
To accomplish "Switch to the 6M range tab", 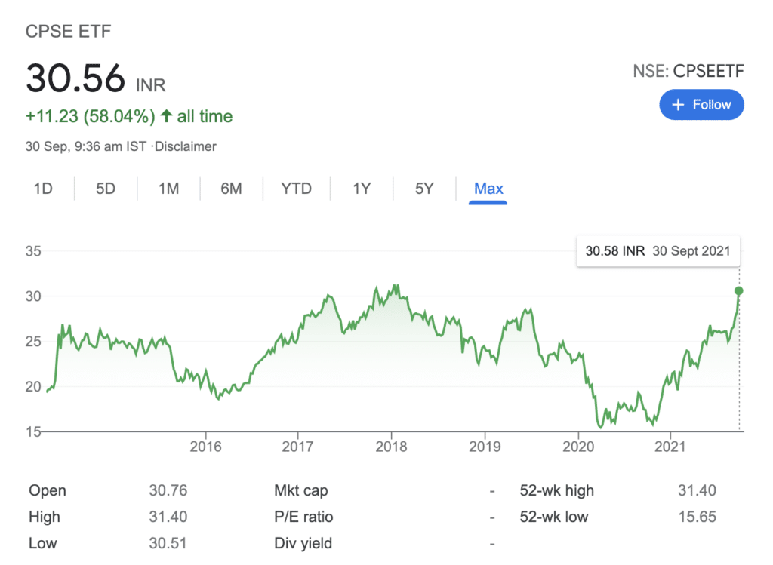I will [231, 189].
